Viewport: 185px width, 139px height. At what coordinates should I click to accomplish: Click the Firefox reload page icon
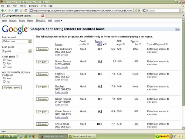pos(16,10)
